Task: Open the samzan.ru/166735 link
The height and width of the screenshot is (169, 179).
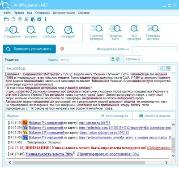Action: tap(94, 123)
